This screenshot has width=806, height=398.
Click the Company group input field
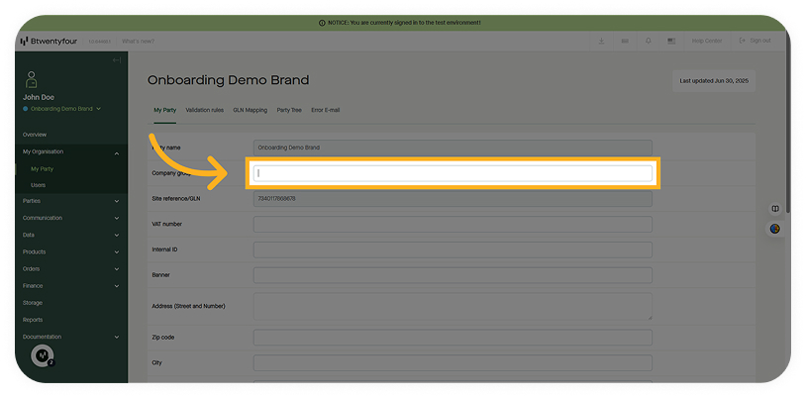point(453,173)
